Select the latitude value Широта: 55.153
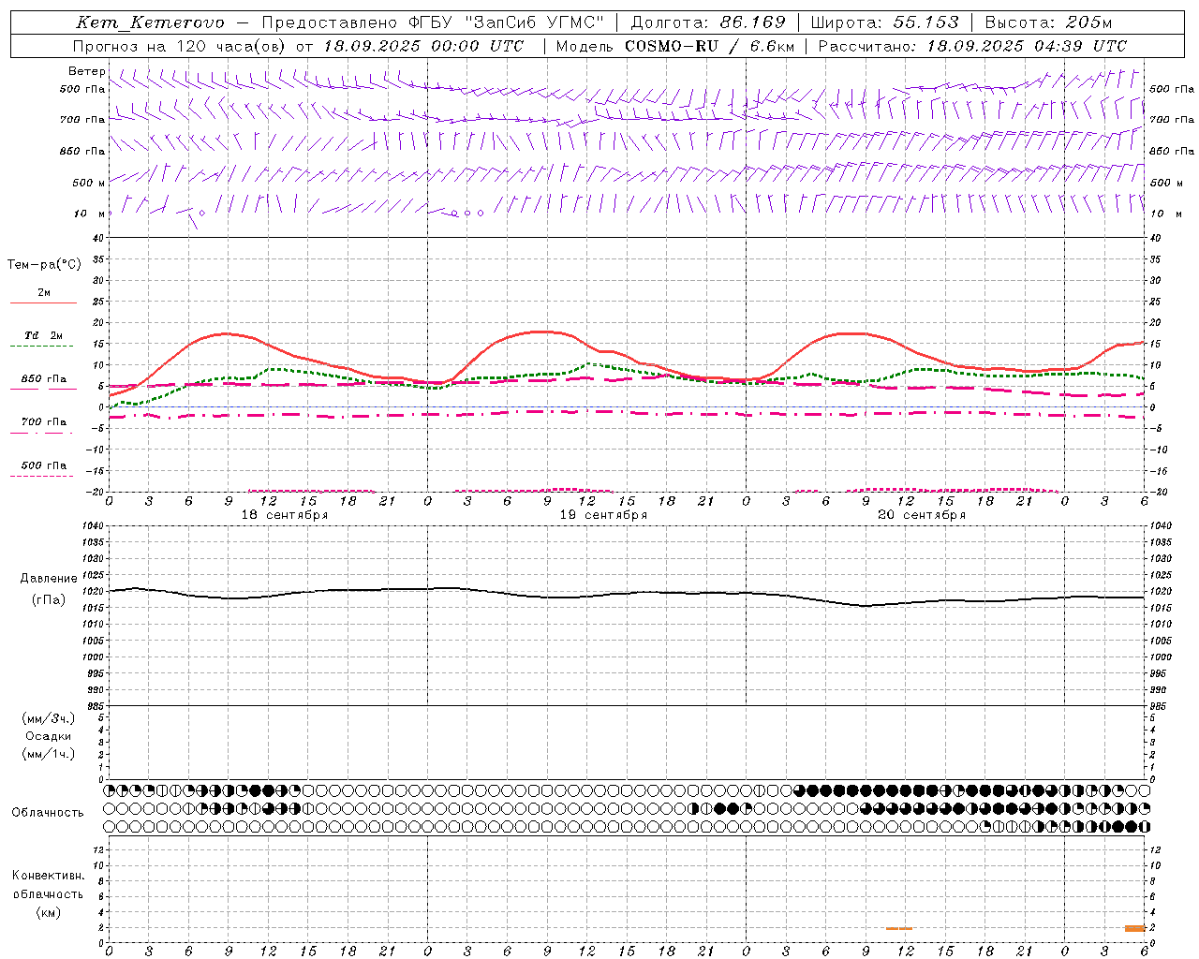This screenshot has width=1199, height=959. (x=885, y=22)
